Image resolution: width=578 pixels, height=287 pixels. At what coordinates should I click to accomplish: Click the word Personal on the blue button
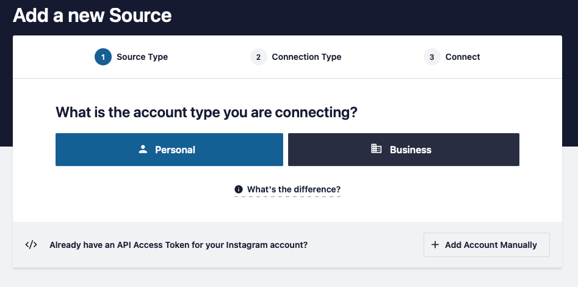[x=175, y=150]
